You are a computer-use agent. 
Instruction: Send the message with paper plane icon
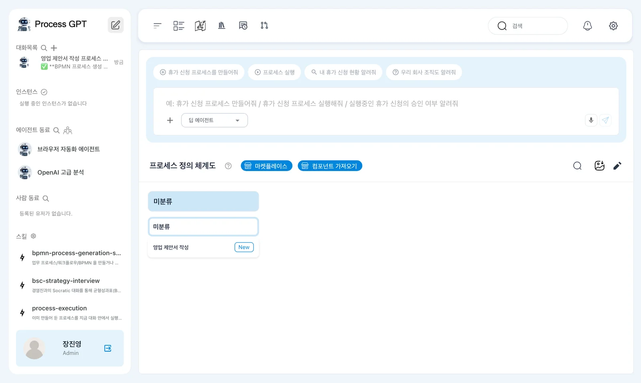click(x=605, y=120)
